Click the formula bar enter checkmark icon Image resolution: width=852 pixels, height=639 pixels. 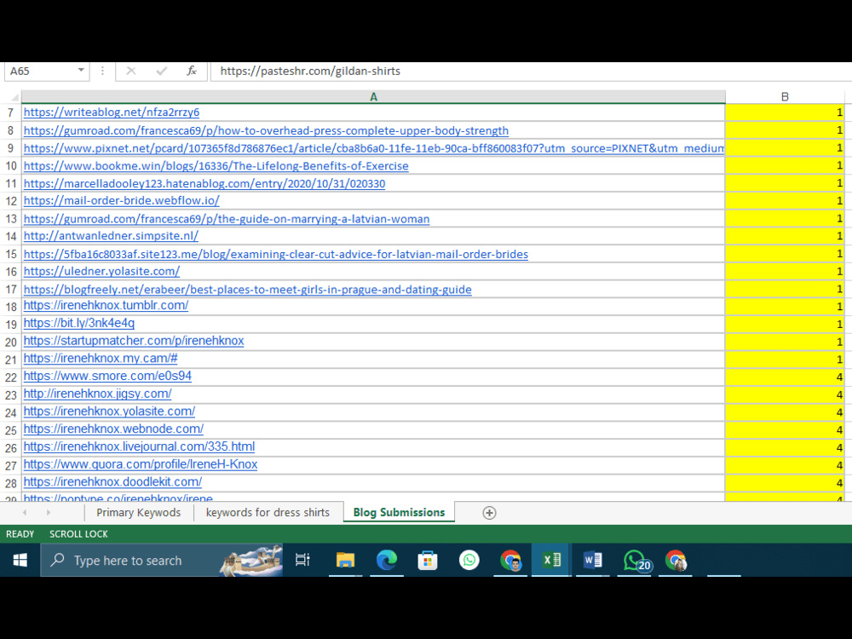[161, 71]
